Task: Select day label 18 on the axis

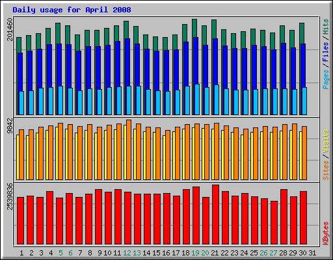Action: pos(185,253)
